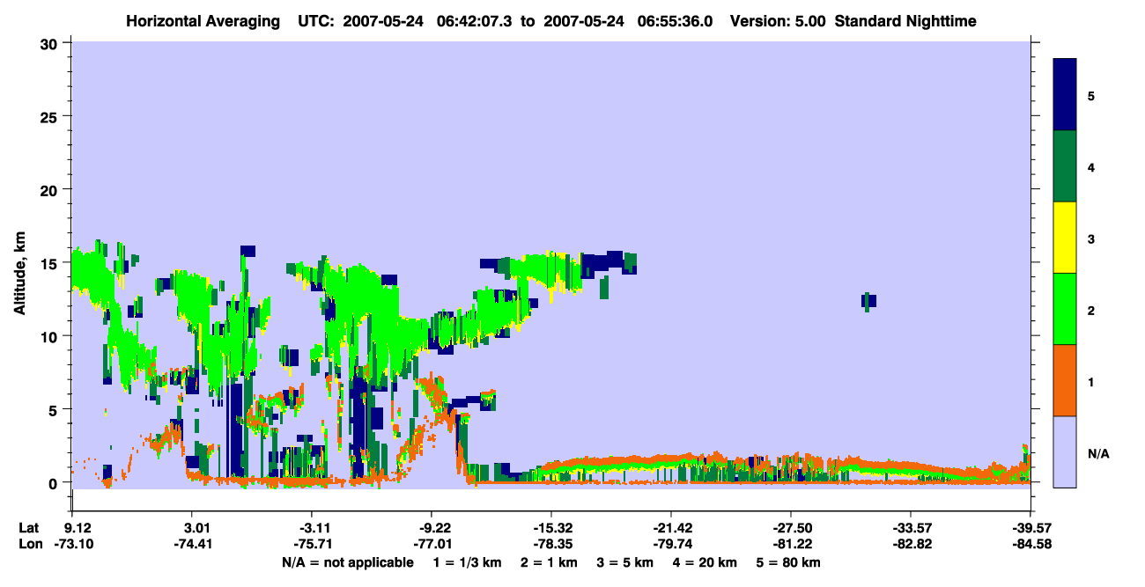
Task: Click the legend text '3 = 5 km'
Action: [x=625, y=562]
